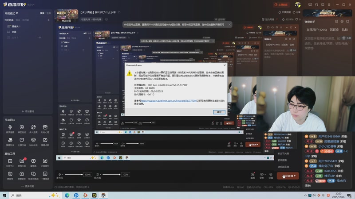Open the hamburger menu in title bar
Viewport: 355px width, 199px height.
329,4
